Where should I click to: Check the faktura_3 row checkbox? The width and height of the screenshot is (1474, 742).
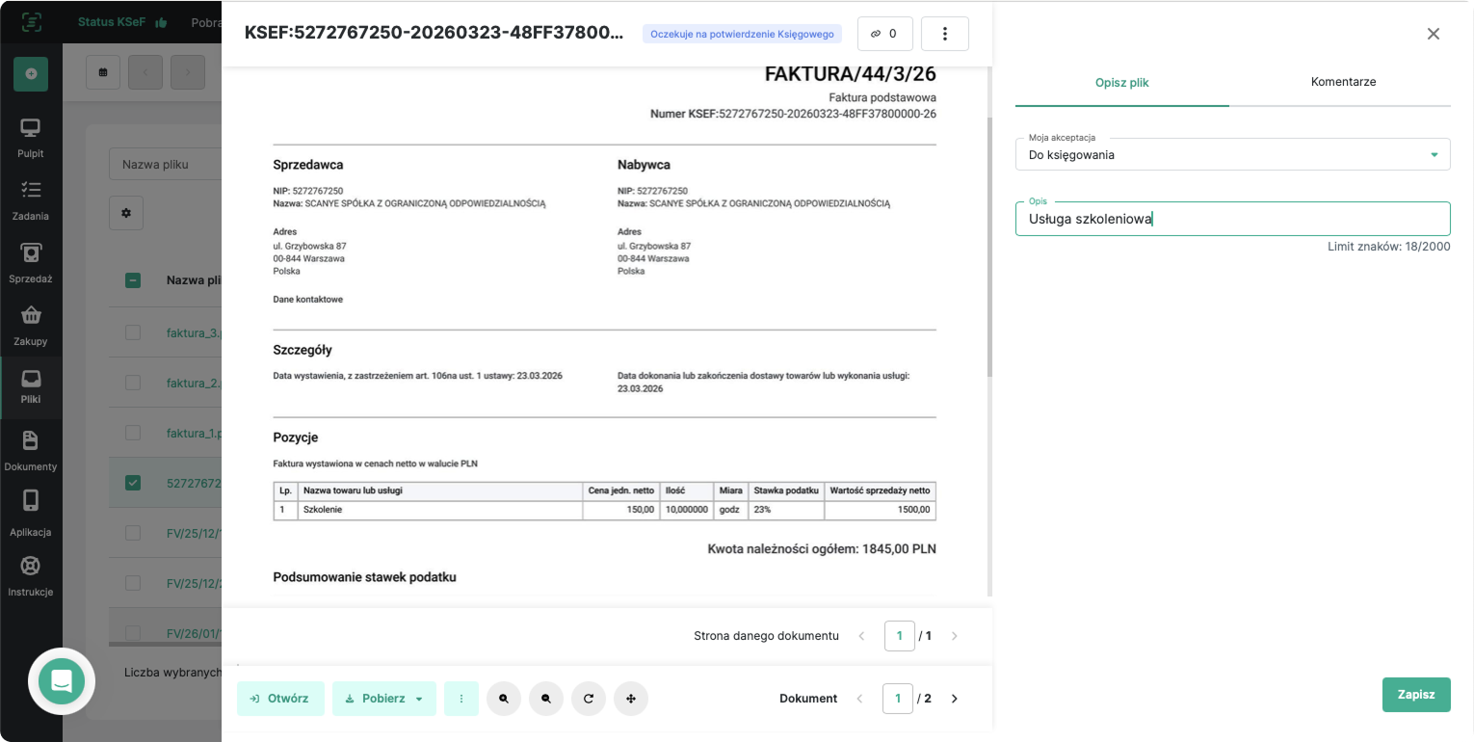click(133, 332)
